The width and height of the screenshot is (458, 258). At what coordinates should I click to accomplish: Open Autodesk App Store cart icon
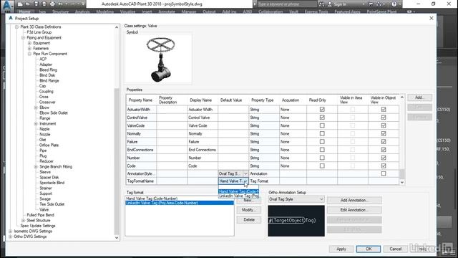tap(371, 4)
